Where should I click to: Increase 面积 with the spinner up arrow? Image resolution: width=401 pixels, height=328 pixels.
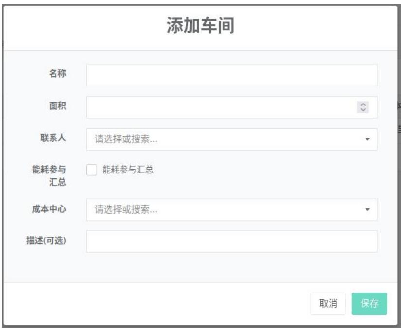(363, 104)
